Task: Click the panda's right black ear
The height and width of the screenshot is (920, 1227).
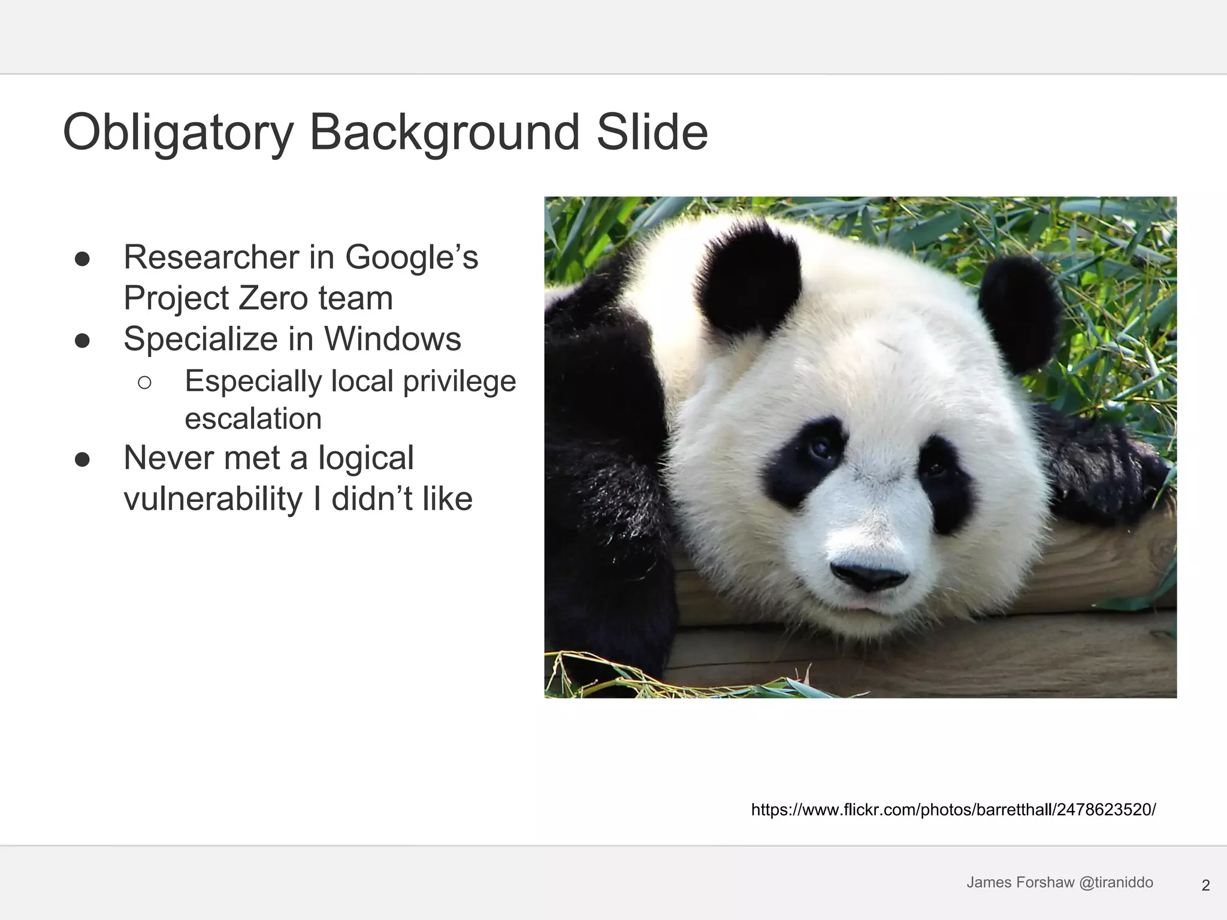Action: pyautogui.click(x=1019, y=311)
